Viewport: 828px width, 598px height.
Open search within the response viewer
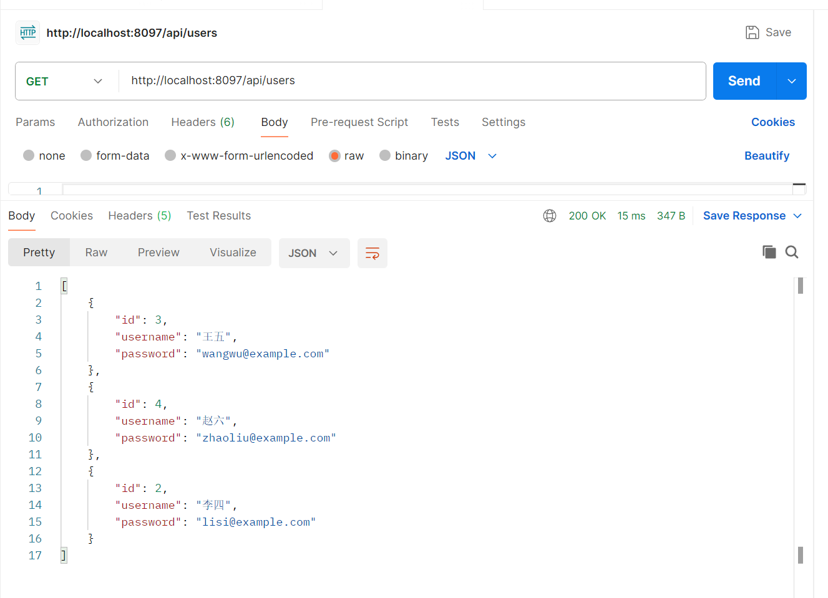[x=791, y=251]
